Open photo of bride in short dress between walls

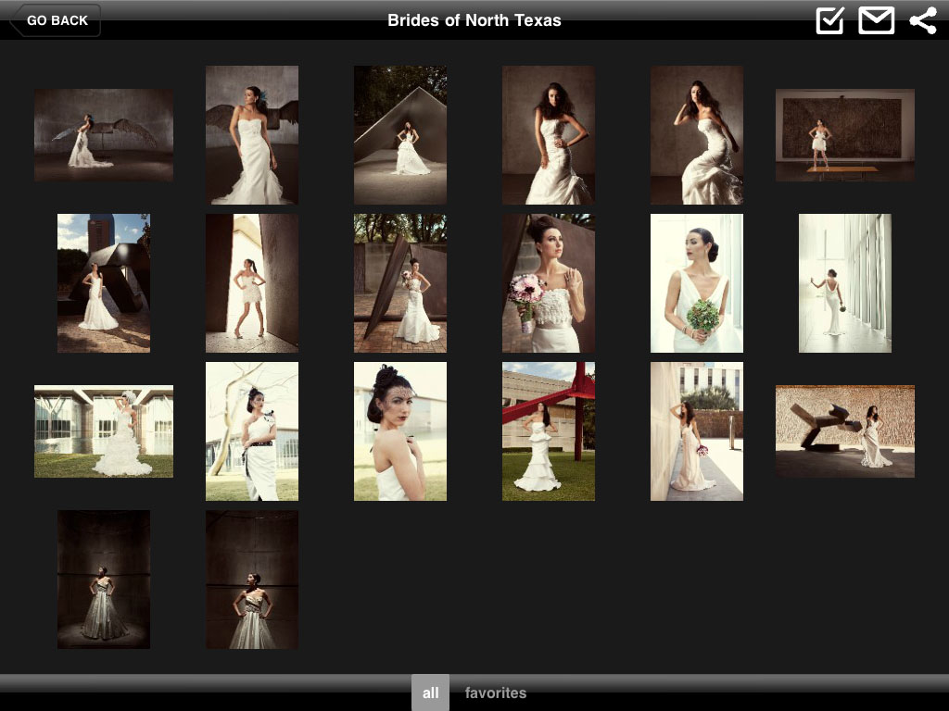(x=252, y=283)
